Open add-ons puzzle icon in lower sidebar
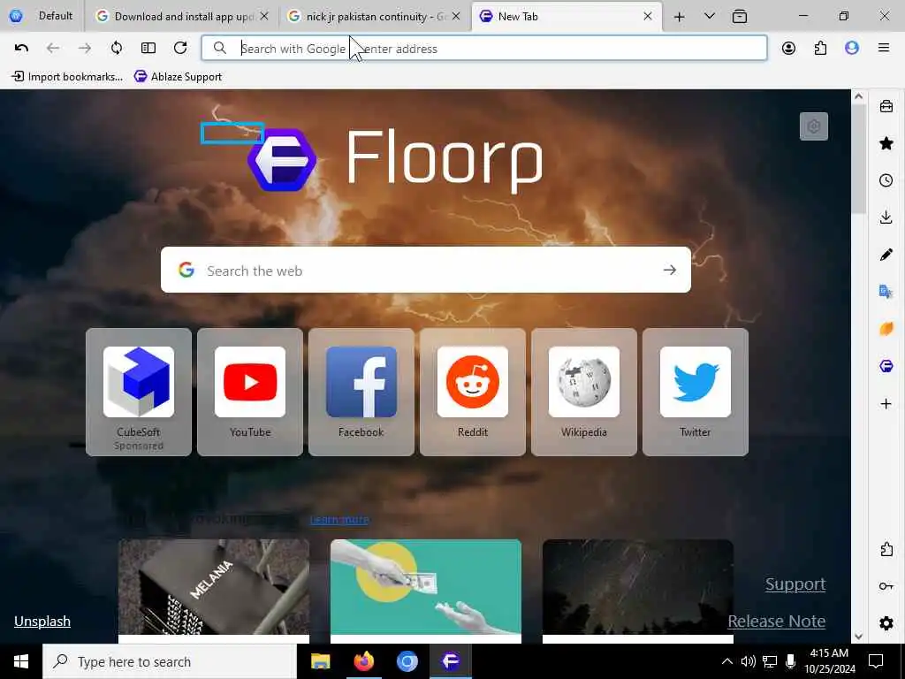The image size is (905, 679). pos(886,549)
